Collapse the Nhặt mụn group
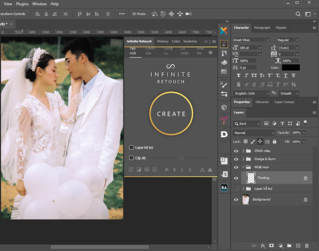Viewport: 319px width, 251px height. [243, 167]
